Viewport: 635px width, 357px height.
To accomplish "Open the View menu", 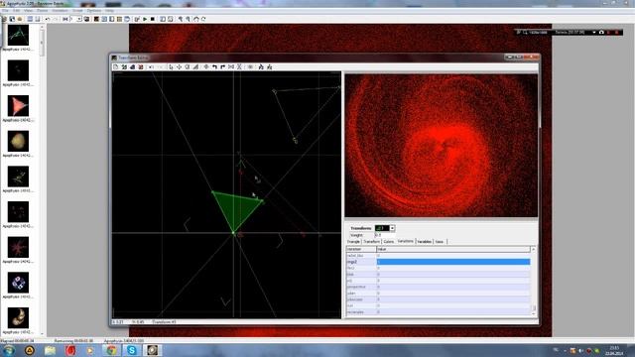I will (x=28, y=11).
